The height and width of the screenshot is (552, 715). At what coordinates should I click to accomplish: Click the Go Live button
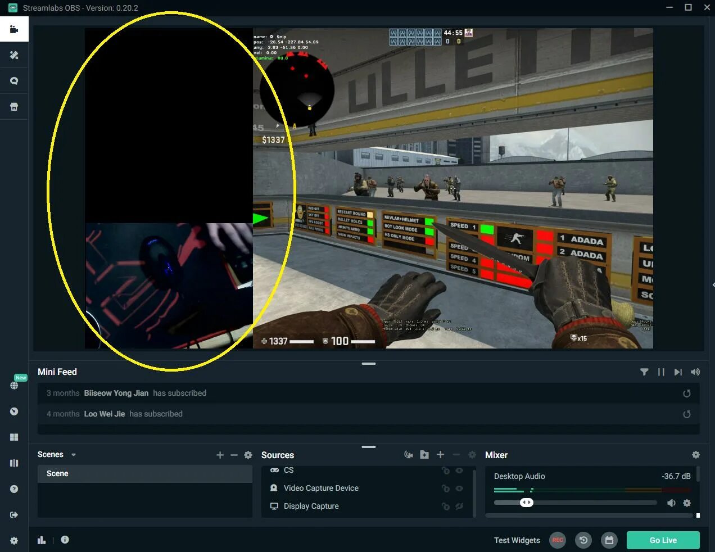pos(663,540)
